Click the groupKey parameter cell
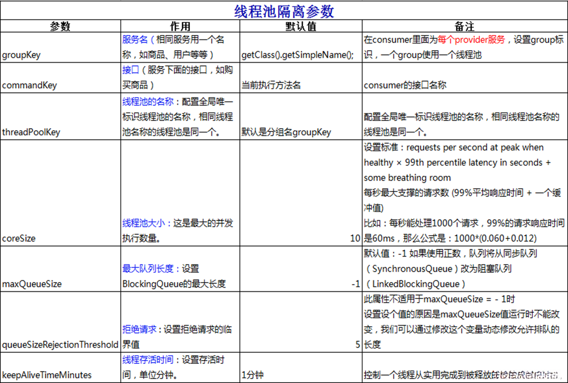 [x=21, y=55]
